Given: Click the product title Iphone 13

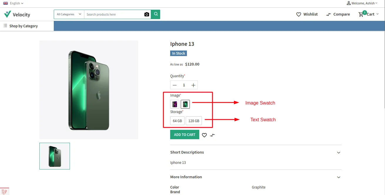Looking at the screenshot, I should coord(182,44).
